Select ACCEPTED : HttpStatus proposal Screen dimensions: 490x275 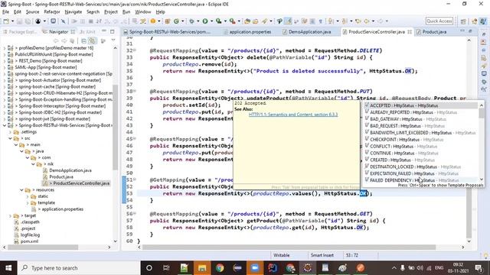pyautogui.click(x=421, y=105)
